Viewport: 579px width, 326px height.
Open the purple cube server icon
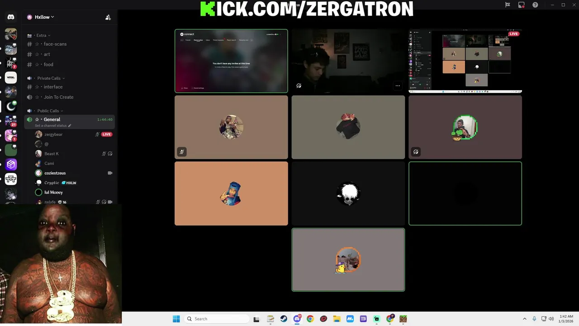[x=11, y=164]
